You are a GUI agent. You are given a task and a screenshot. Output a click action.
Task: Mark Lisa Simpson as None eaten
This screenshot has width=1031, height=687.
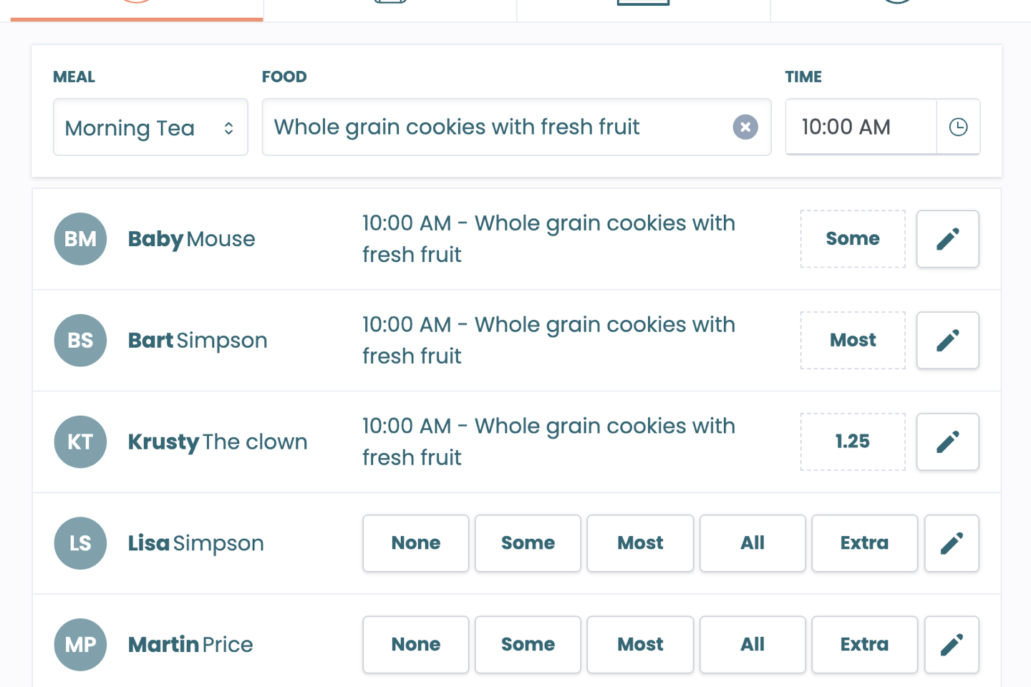tap(416, 543)
